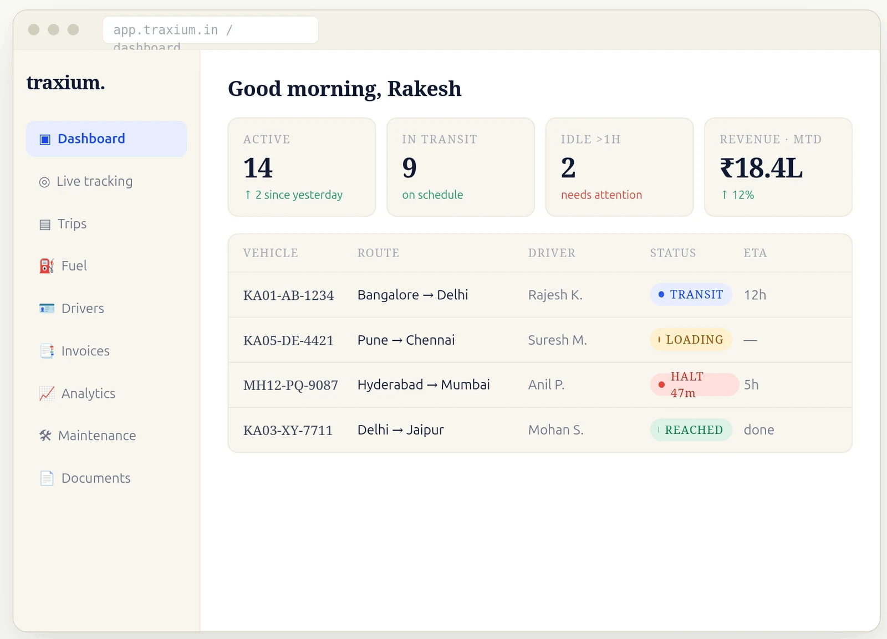This screenshot has width=887, height=639.
Task: Open the Invoices page
Action: (106, 351)
